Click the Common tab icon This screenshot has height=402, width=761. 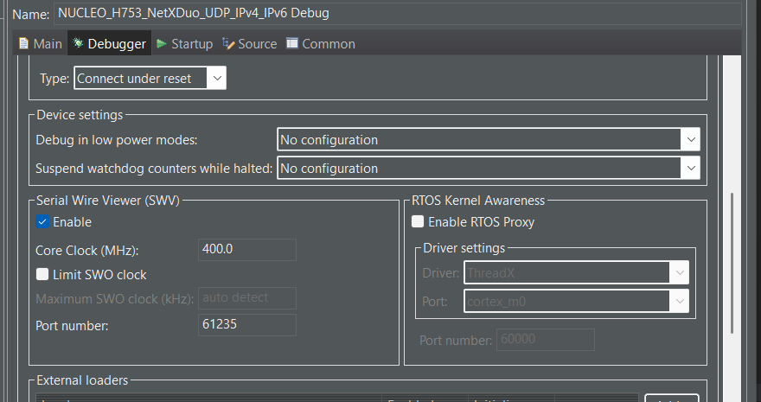click(292, 43)
